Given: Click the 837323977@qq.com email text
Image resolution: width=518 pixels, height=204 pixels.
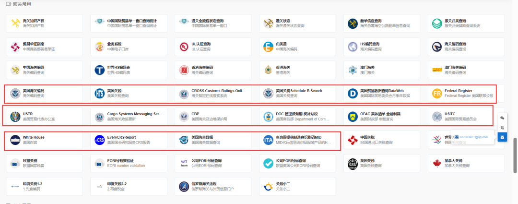Looking at the screenshot, I should coord(474,137).
